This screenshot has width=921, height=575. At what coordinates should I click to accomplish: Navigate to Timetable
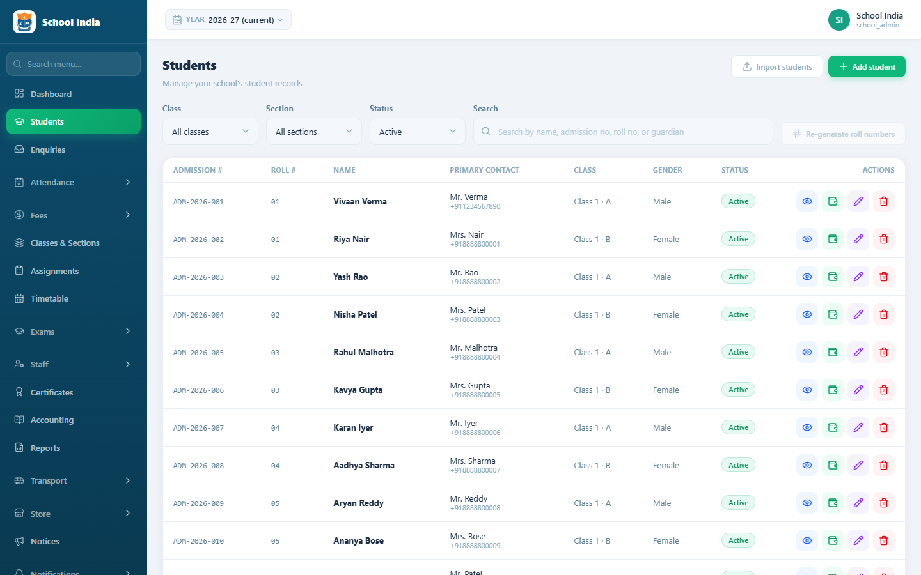click(74, 298)
